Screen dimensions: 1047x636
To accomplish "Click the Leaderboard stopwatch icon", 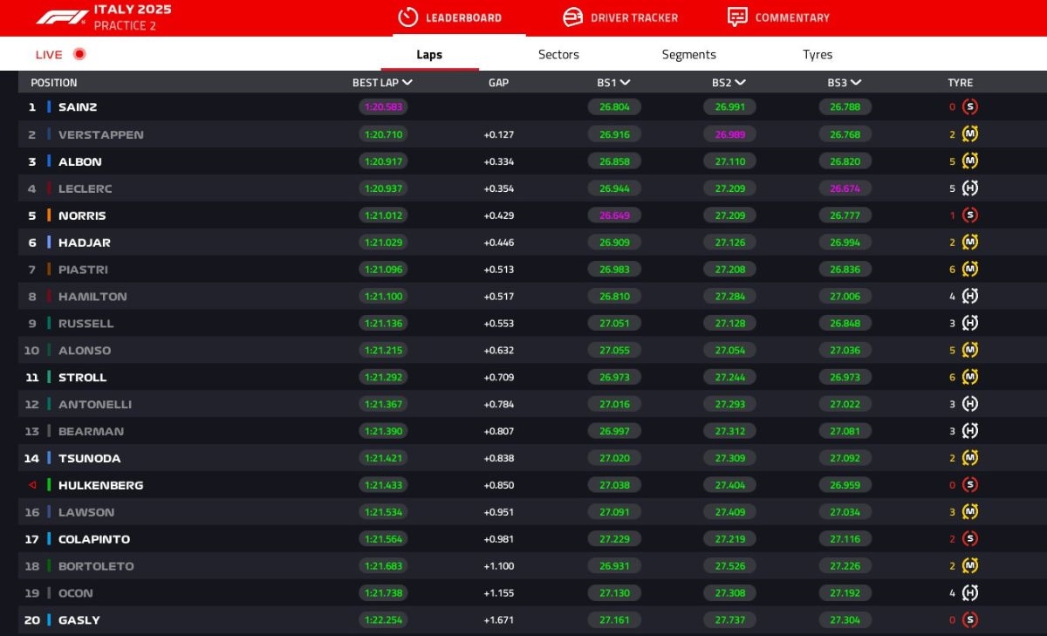I will (407, 17).
